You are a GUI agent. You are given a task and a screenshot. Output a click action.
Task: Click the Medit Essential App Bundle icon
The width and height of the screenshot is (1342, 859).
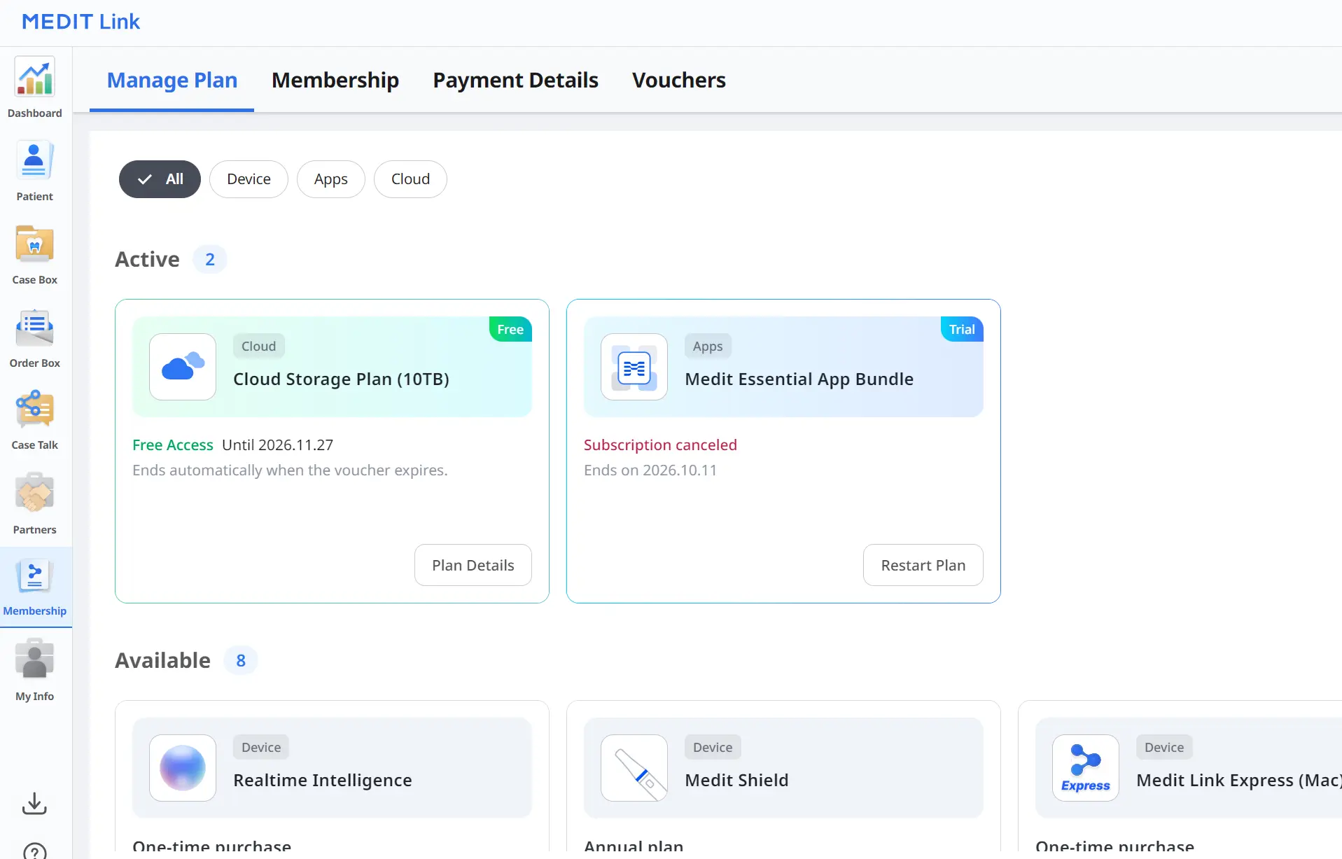[x=634, y=367]
